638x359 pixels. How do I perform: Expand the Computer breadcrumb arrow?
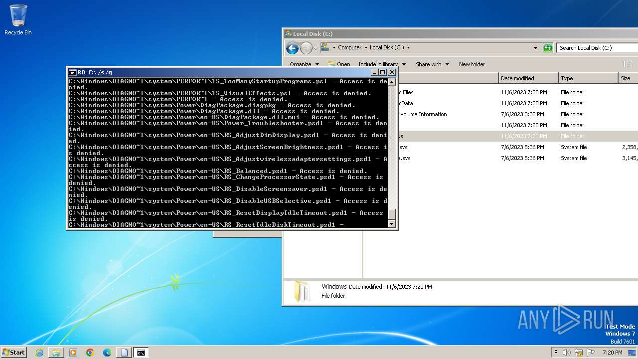click(x=365, y=48)
